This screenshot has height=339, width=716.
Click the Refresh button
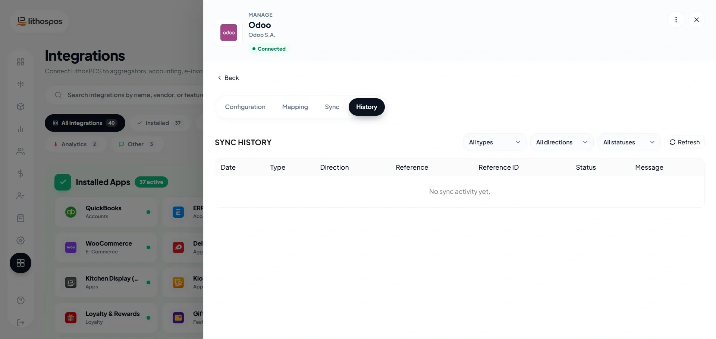(x=685, y=143)
